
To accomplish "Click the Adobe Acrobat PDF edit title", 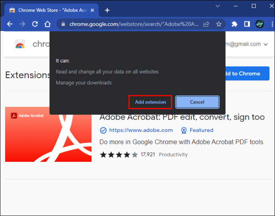I will [x=182, y=117].
